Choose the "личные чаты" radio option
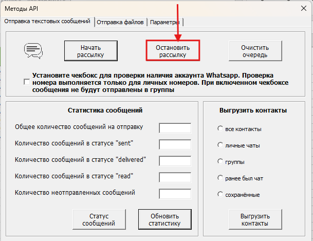 point(220,145)
